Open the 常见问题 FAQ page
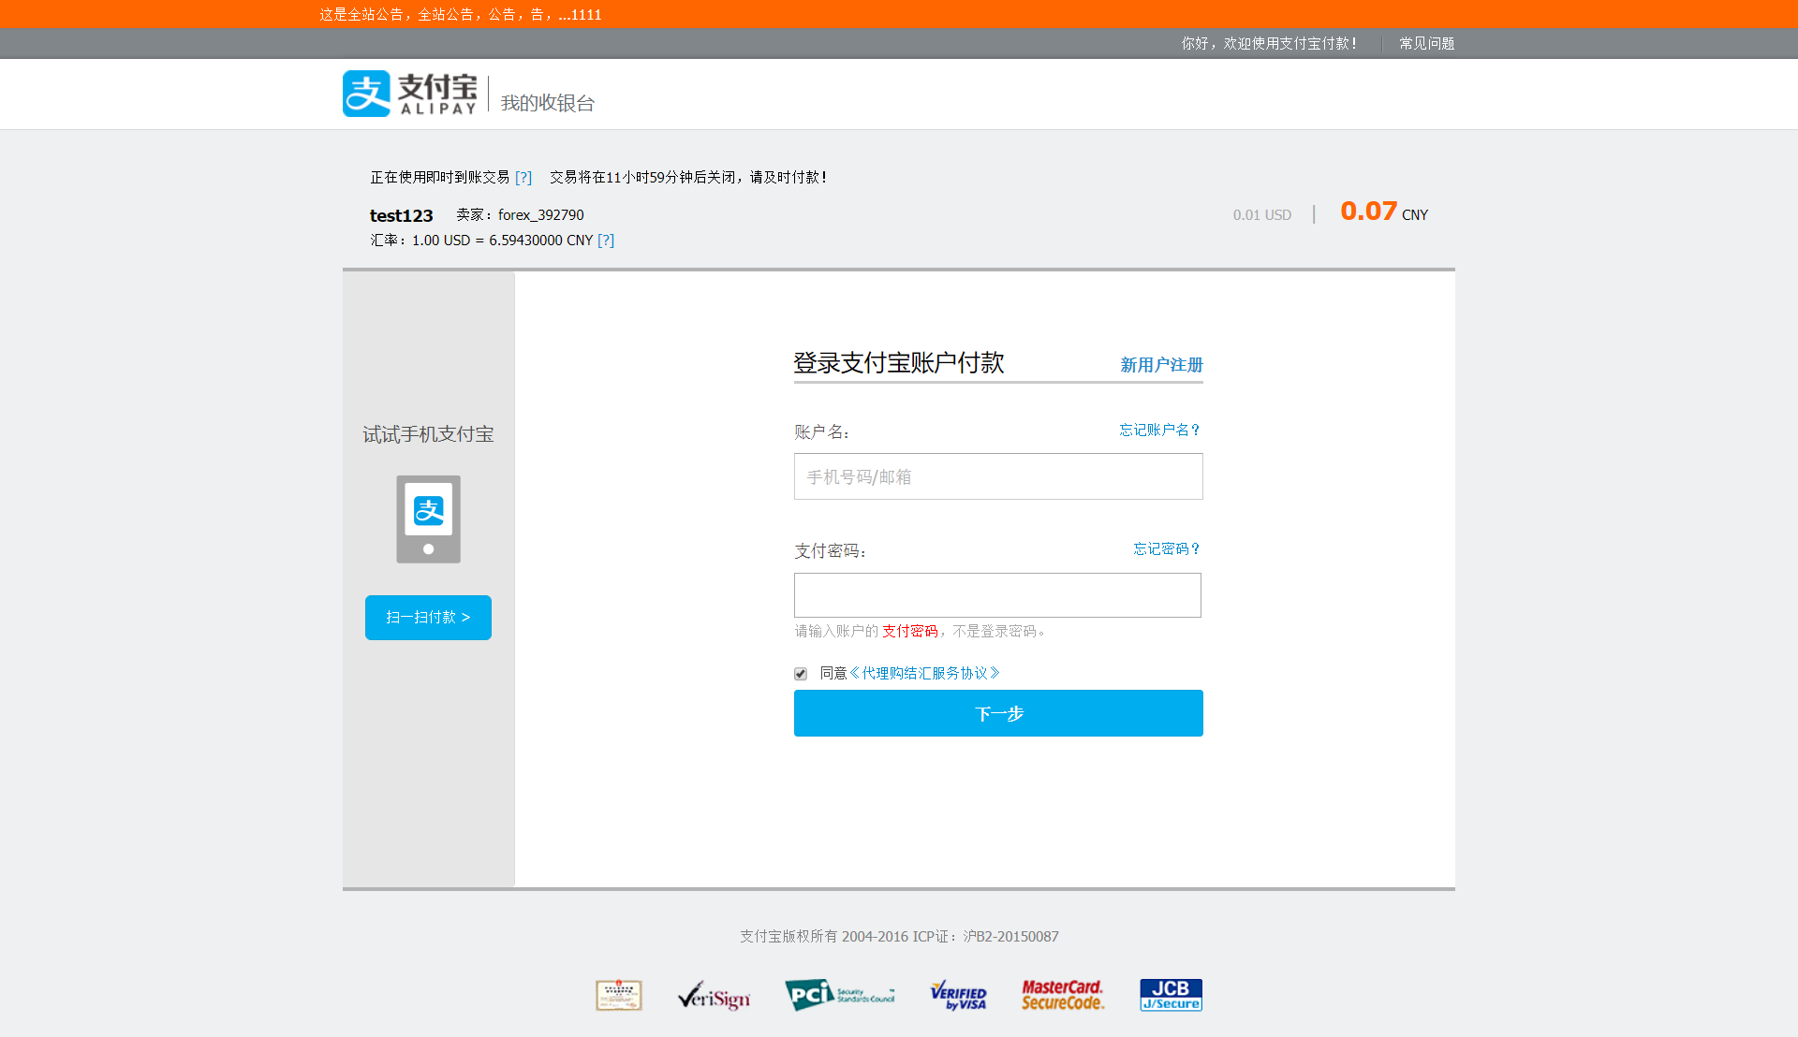Screen dimensions: 1798x1037 tap(1425, 43)
